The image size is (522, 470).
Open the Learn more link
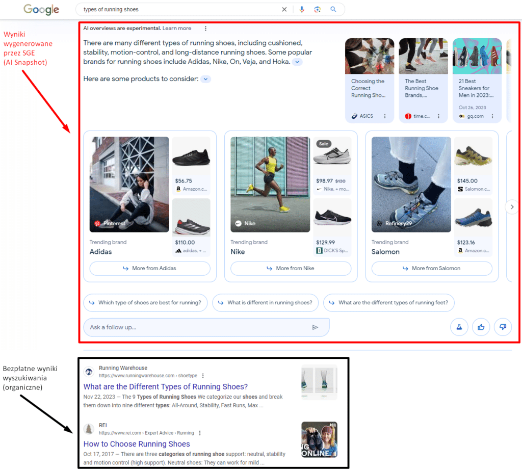point(177,29)
